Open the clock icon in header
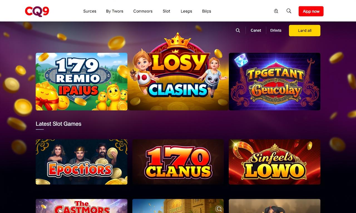 [x=276, y=11]
